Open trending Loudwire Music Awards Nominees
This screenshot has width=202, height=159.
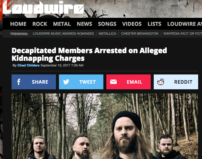pyautogui.click(x=63, y=34)
